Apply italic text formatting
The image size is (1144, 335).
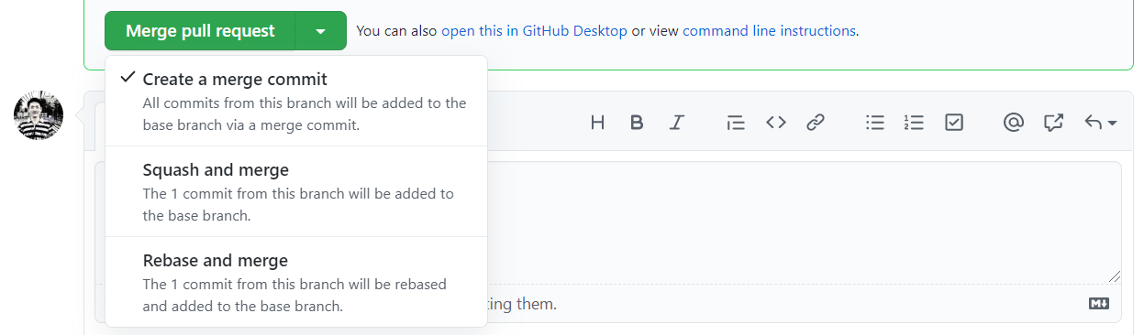click(x=677, y=123)
